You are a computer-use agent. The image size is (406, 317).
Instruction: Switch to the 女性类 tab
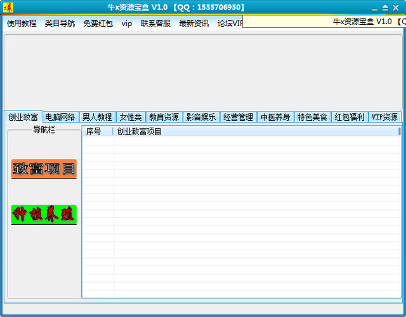click(131, 117)
